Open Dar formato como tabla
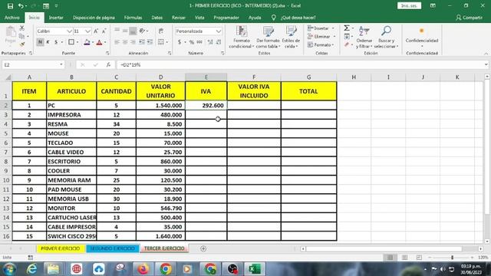This screenshot has height=276, width=491. point(268,37)
